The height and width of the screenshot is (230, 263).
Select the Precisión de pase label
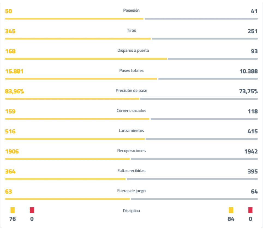(x=131, y=91)
